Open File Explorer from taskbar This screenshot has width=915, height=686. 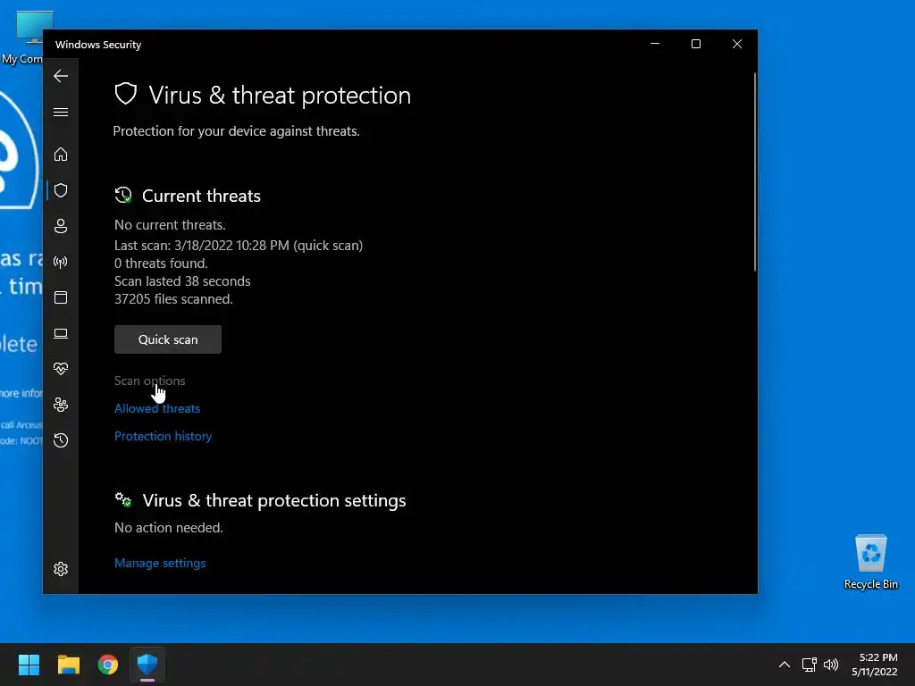[68, 665]
